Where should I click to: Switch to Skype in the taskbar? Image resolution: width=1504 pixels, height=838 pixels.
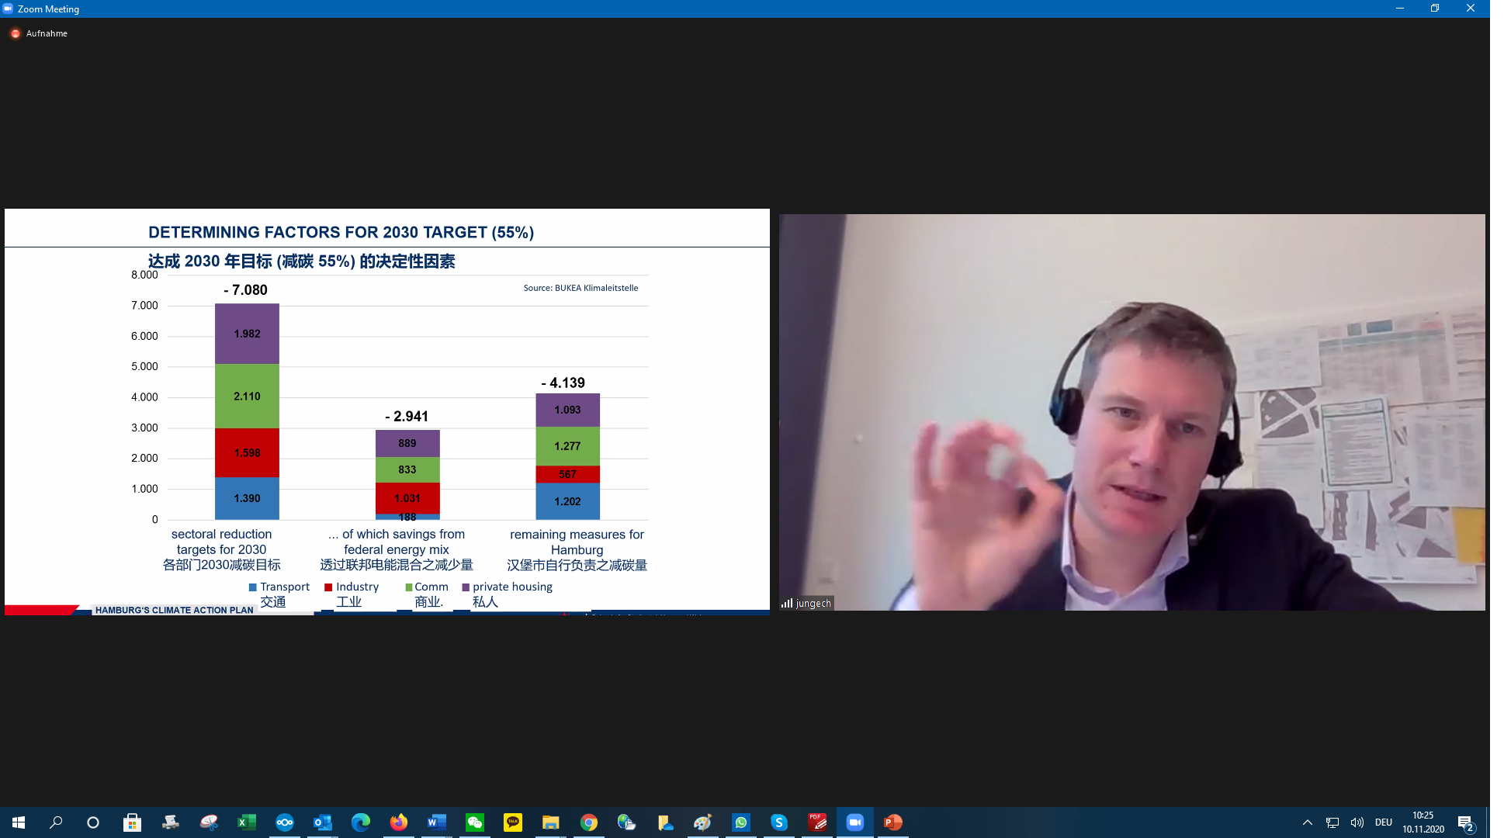(x=779, y=822)
